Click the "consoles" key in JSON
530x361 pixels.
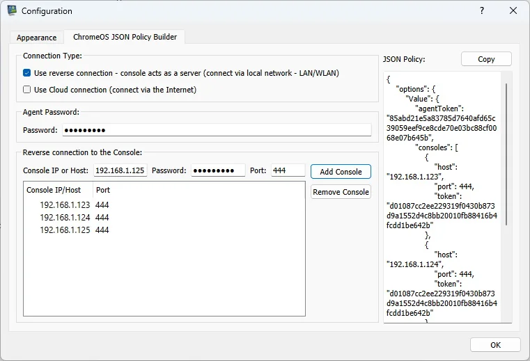(x=434, y=147)
